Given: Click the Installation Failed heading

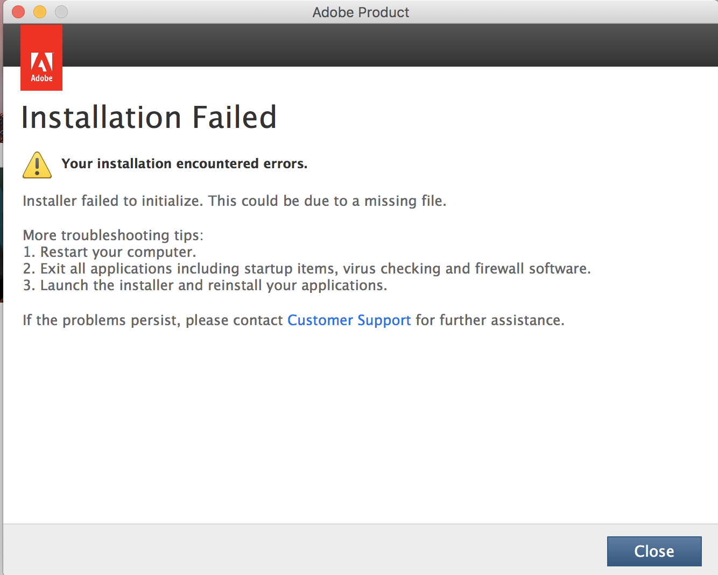Looking at the screenshot, I should [x=149, y=117].
